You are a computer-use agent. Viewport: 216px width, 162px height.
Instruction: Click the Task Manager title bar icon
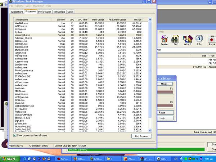pos(10,1)
